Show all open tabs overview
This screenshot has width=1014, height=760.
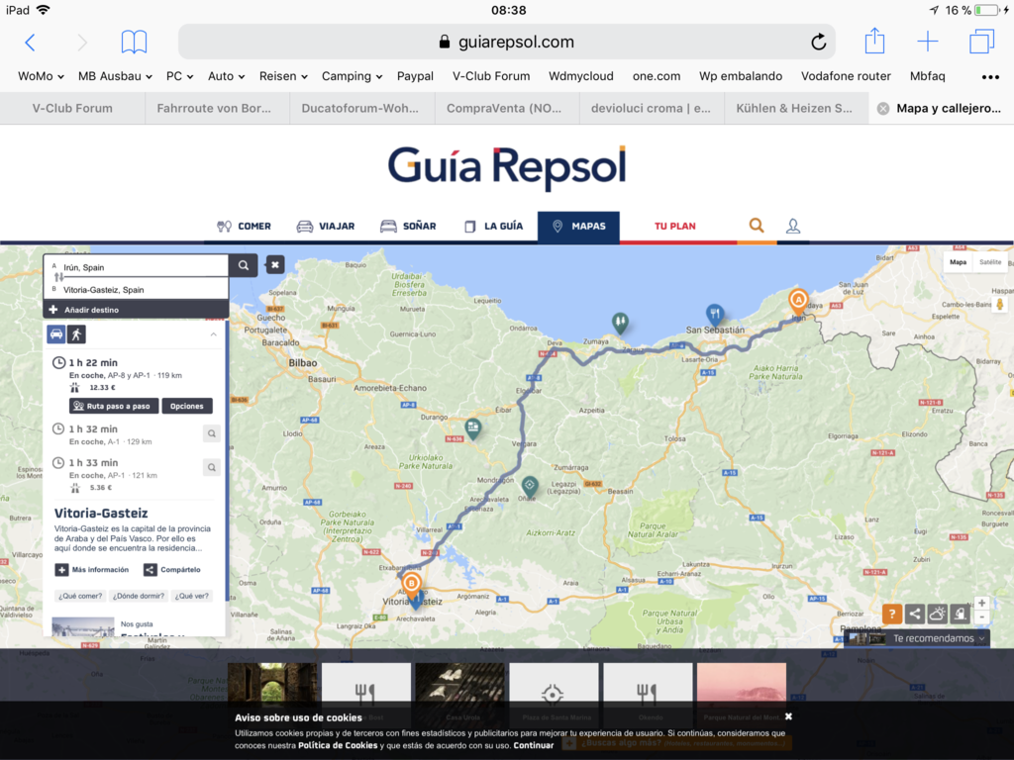[x=981, y=42]
